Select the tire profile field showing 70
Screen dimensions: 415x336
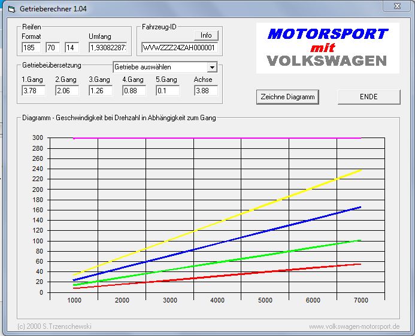tap(52, 47)
